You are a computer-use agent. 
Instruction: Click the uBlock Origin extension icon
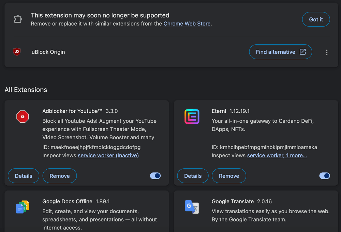pyautogui.click(x=16, y=52)
